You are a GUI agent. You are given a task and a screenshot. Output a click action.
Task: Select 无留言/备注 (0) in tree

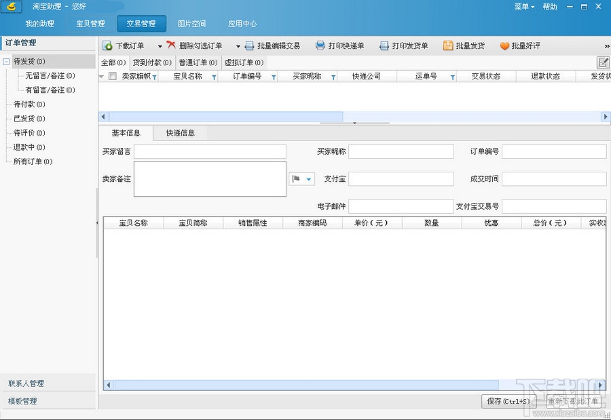tap(50, 75)
